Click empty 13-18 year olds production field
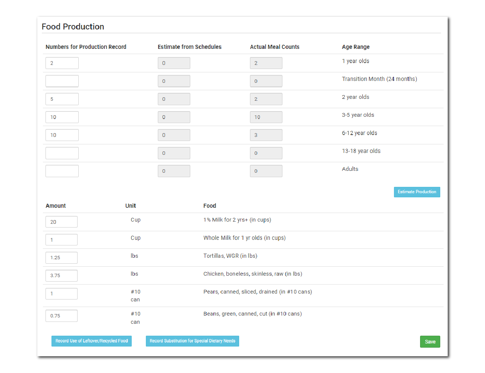The image size is (485, 373). [62, 153]
